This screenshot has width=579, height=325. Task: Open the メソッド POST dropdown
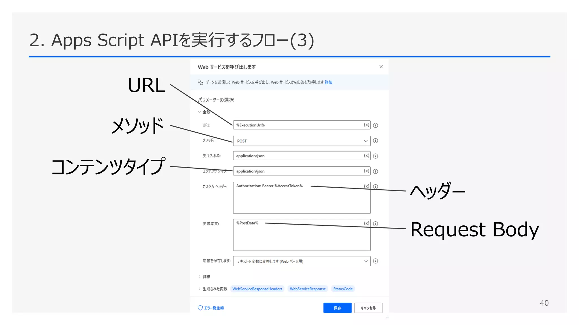click(301, 141)
